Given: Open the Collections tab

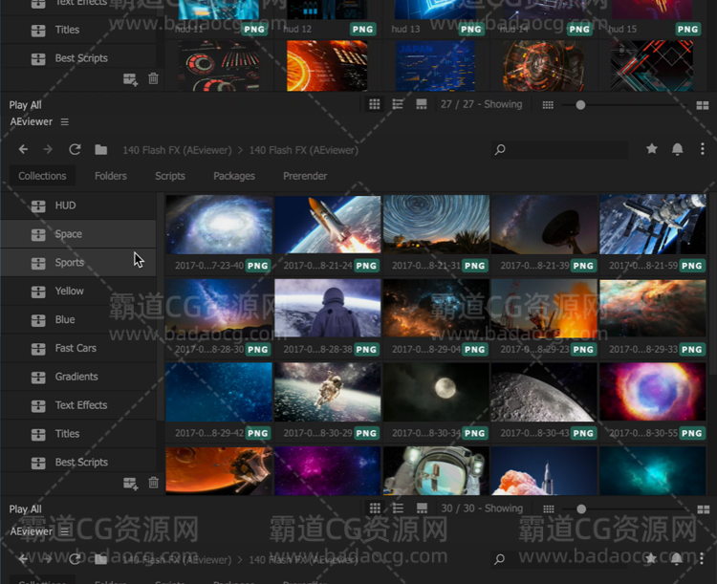Looking at the screenshot, I should tap(42, 176).
